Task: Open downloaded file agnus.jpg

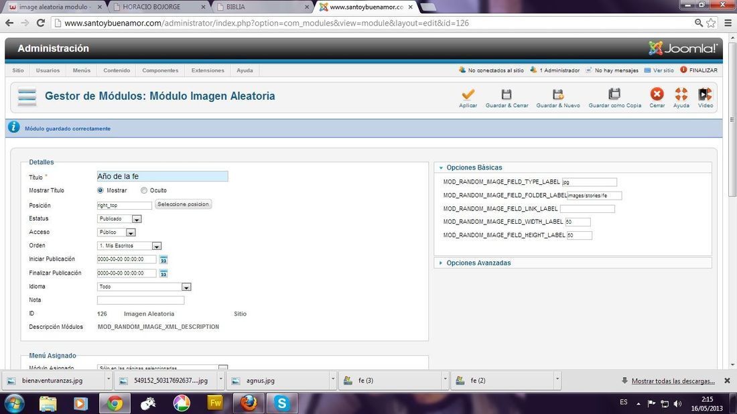Action: 277,381
